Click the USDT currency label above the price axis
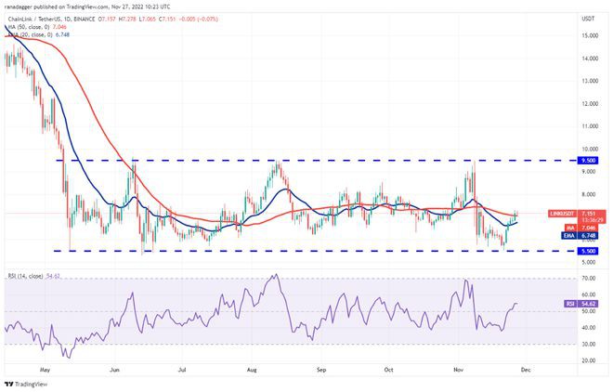The image size is (613, 392). coord(587,18)
